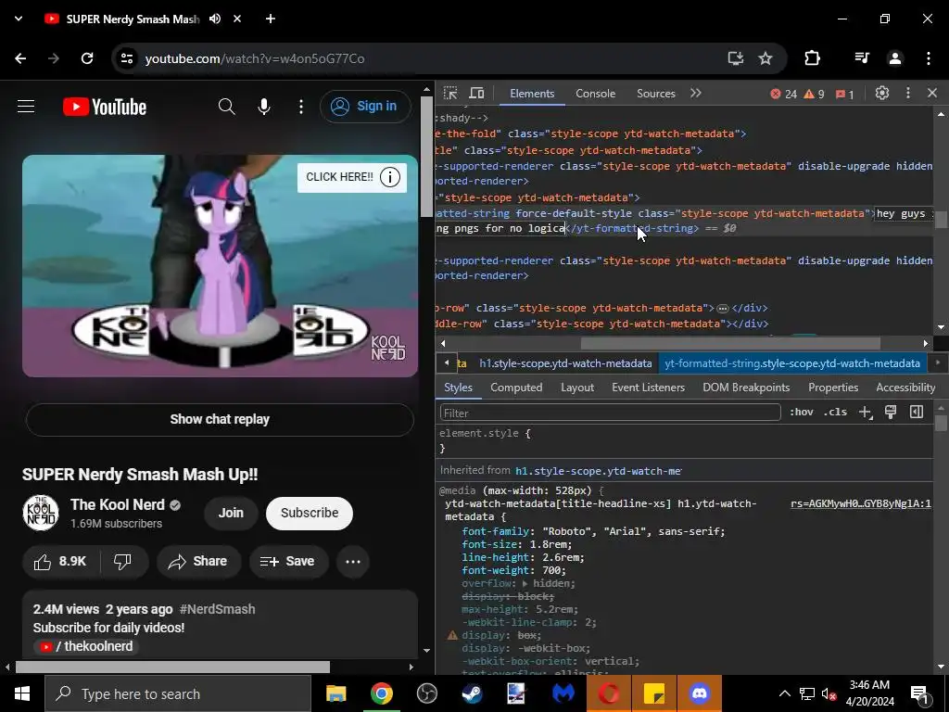Open the video info card icon
The width and height of the screenshot is (949, 712).
pos(390,177)
